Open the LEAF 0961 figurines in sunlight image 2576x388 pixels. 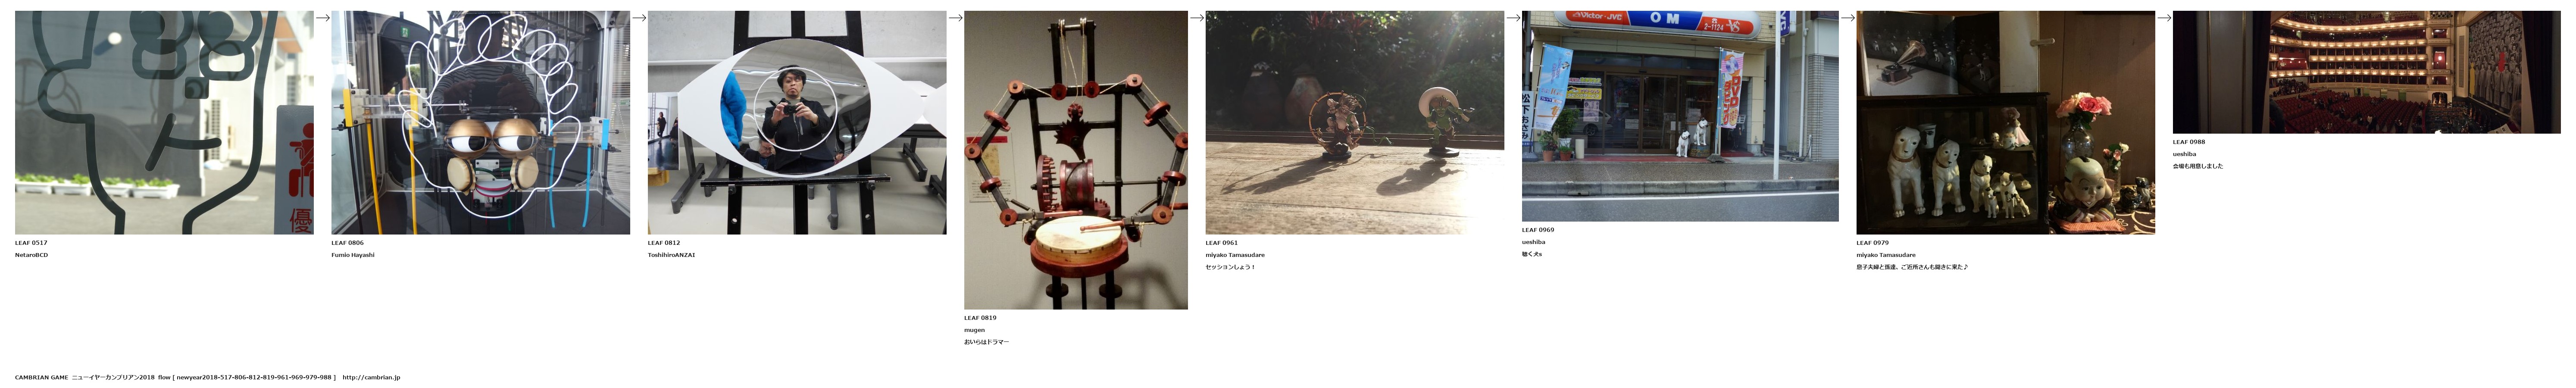[1355, 122]
